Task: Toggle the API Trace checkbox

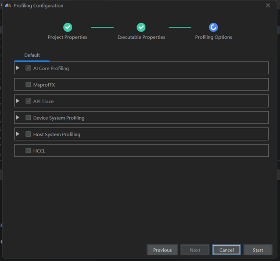Action: [x=29, y=101]
